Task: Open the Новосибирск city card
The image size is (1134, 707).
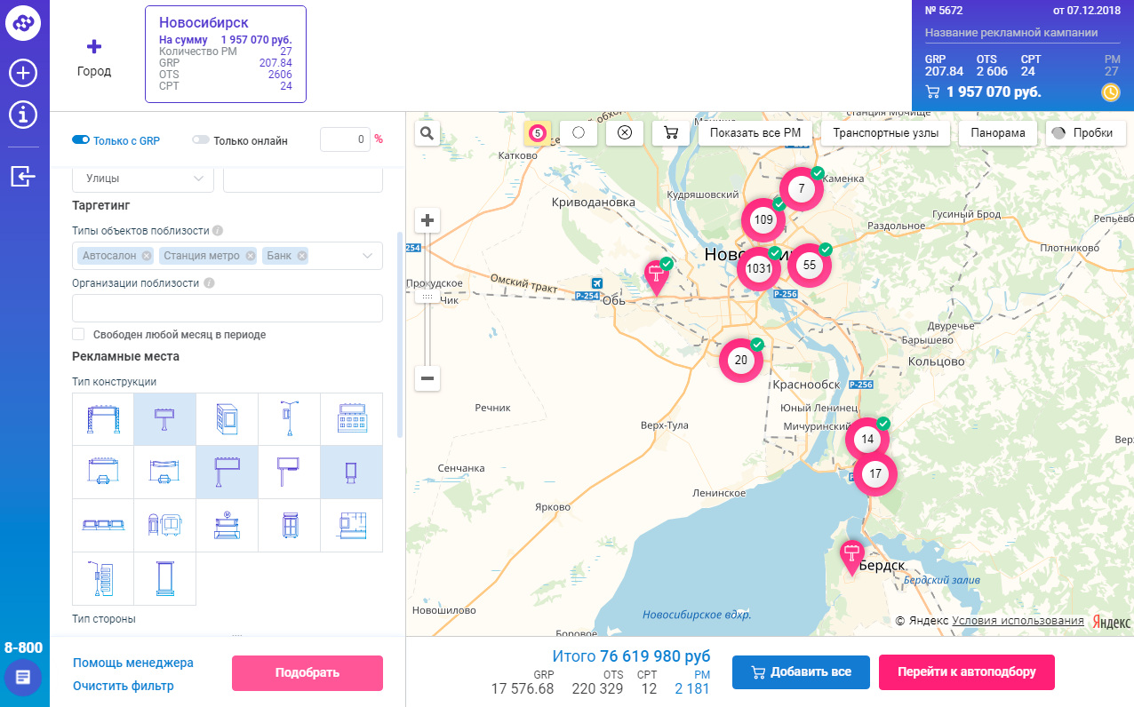Action: tap(226, 54)
